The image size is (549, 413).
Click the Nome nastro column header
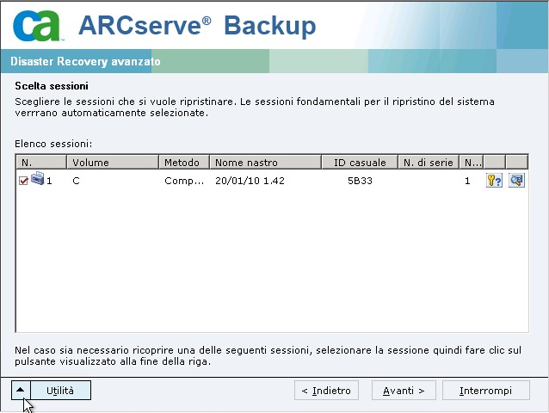click(266, 162)
